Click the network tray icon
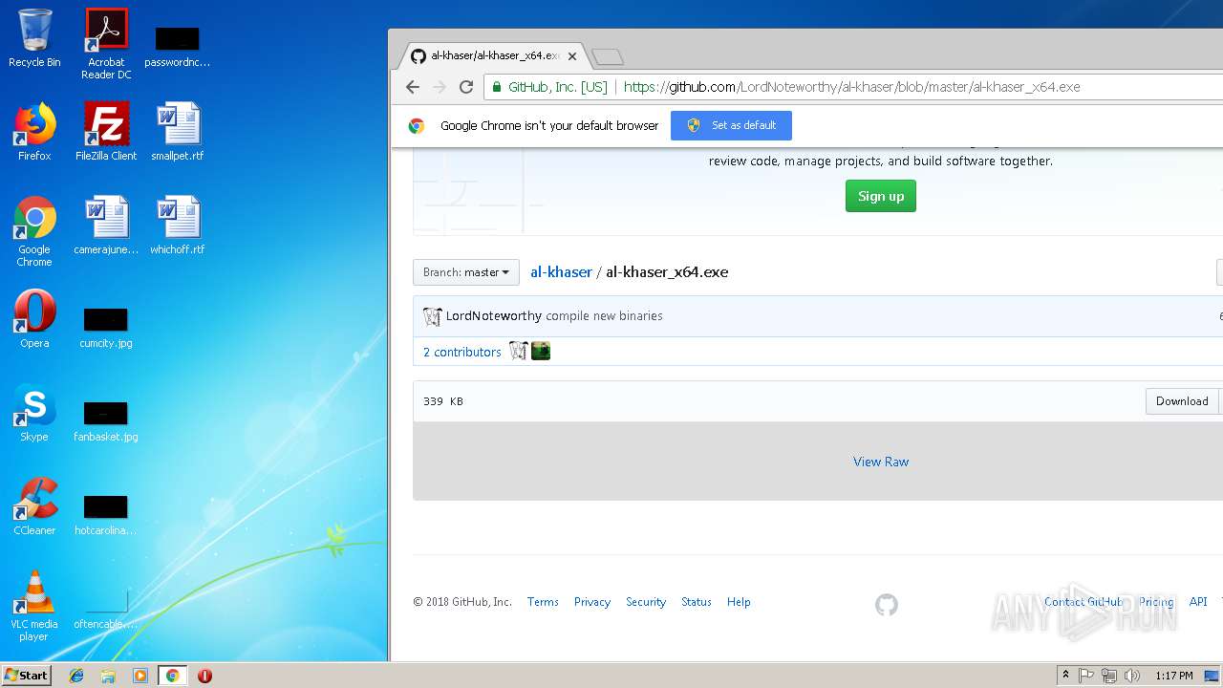Image resolution: width=1223 pixels, height=688 pixels. pos(1109,676)
